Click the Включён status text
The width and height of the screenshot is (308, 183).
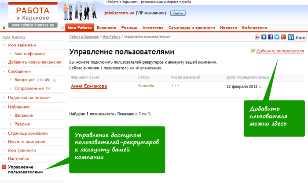[146, 86]
